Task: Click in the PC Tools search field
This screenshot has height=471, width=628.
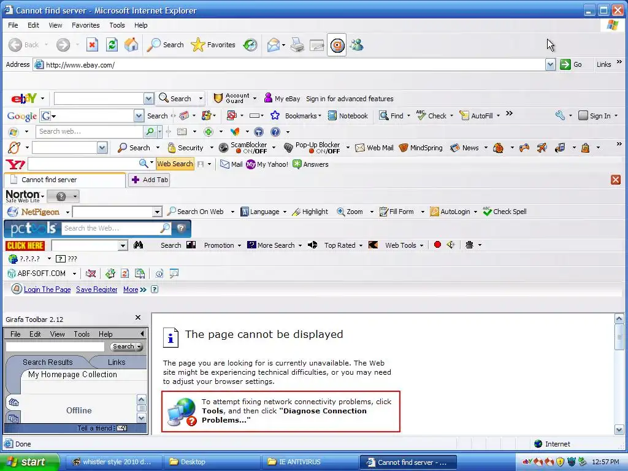Action: click(110, 228)
